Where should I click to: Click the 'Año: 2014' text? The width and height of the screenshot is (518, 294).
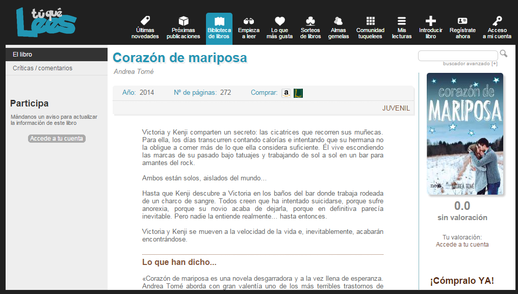point(138,93)
